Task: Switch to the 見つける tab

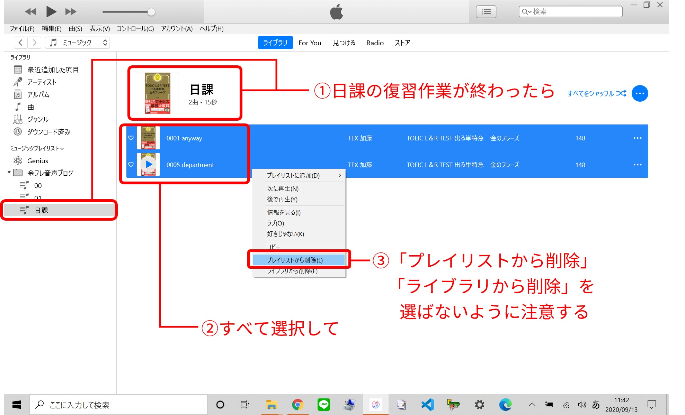Action: point(344,43)
